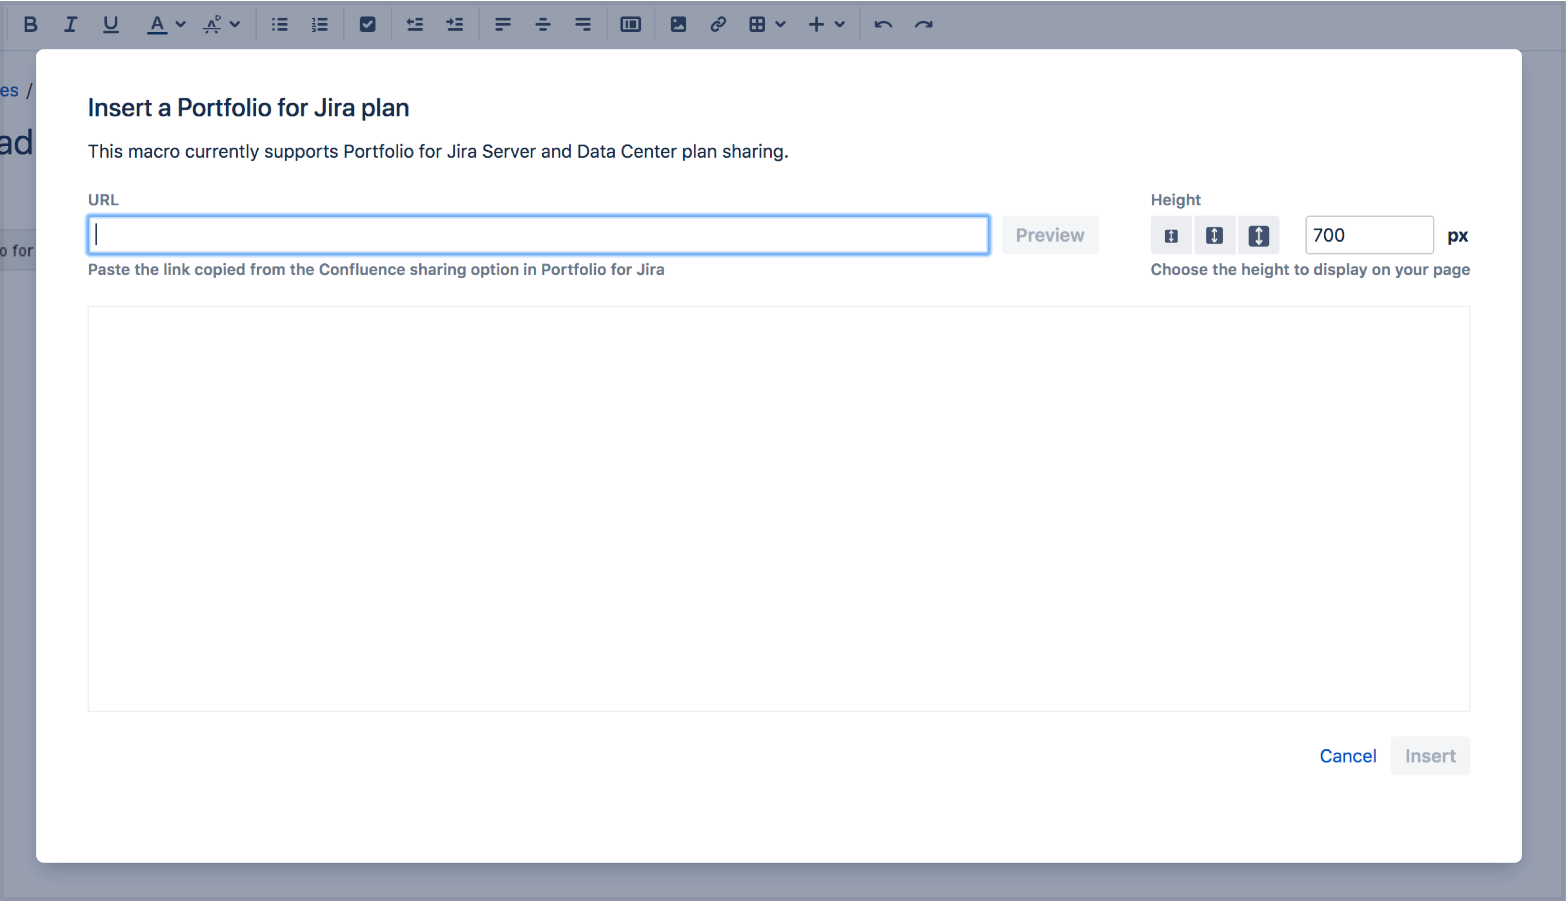Focus the URL input field
1566x902 pixels.
(539, 235)
